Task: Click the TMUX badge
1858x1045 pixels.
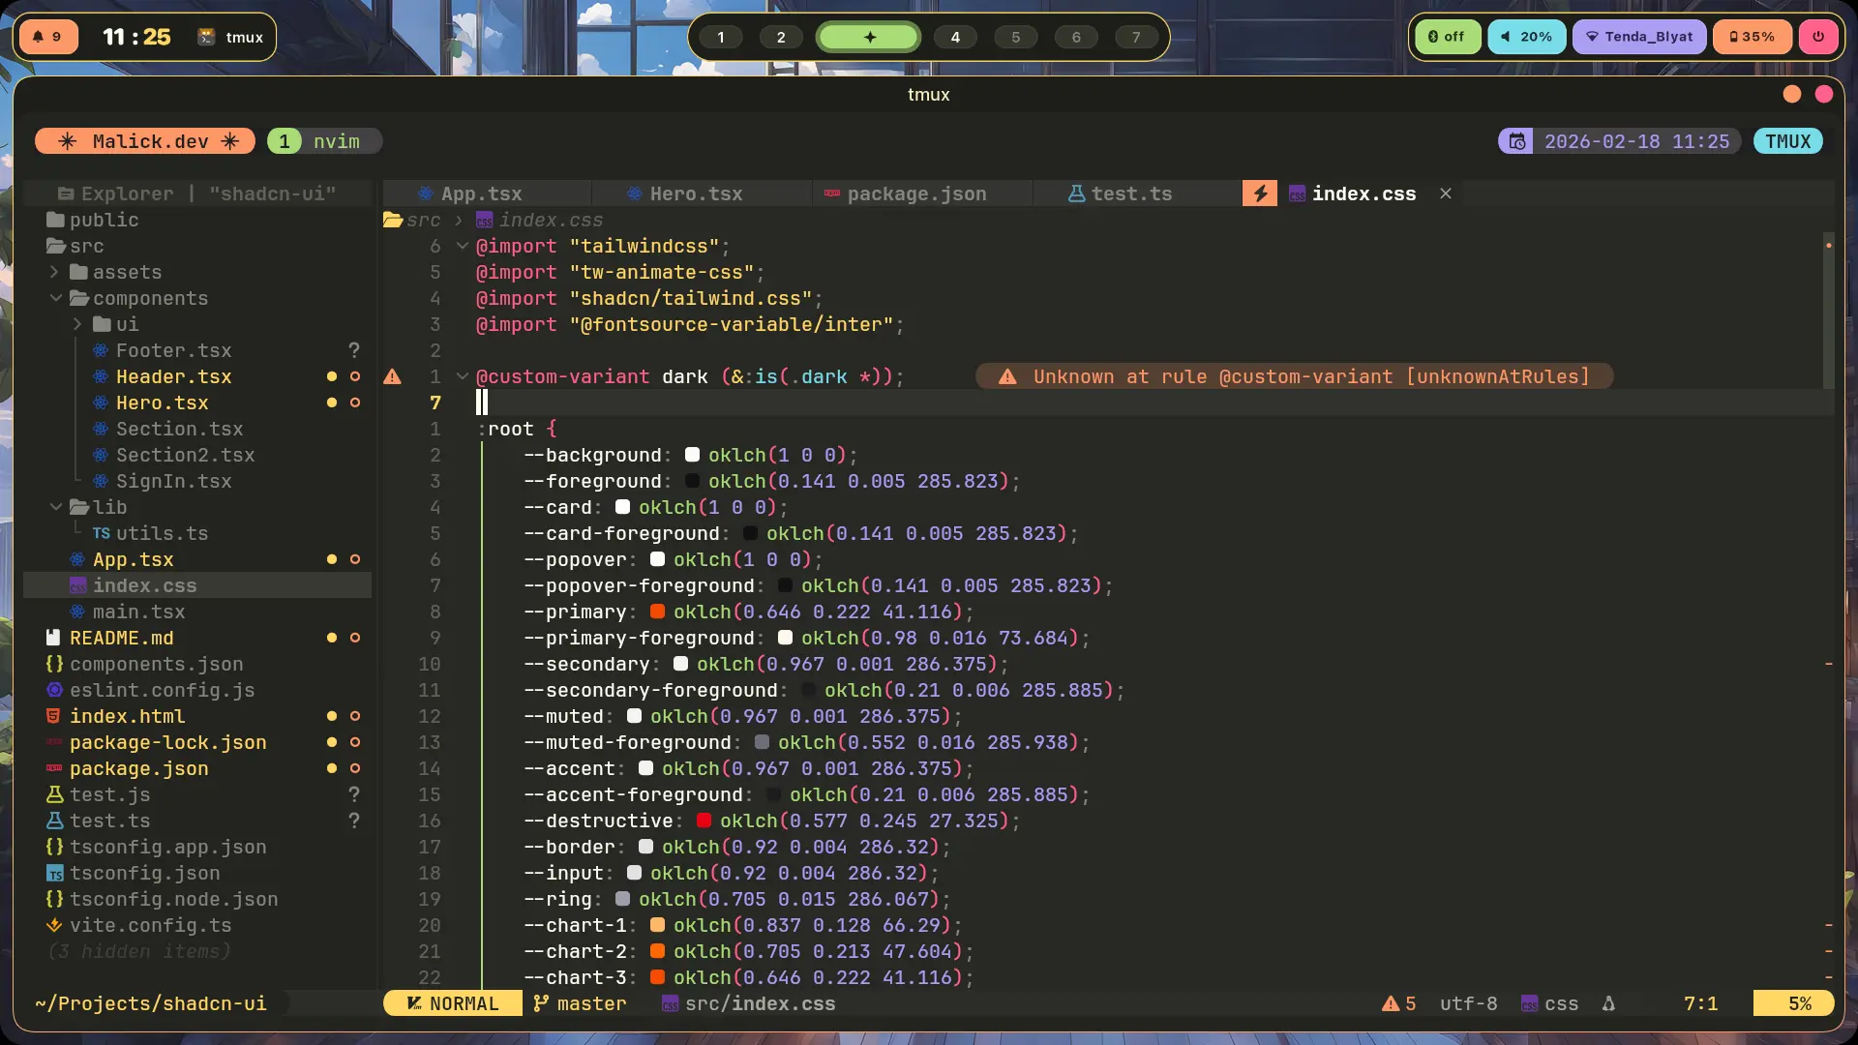Action: (1787, 141)
